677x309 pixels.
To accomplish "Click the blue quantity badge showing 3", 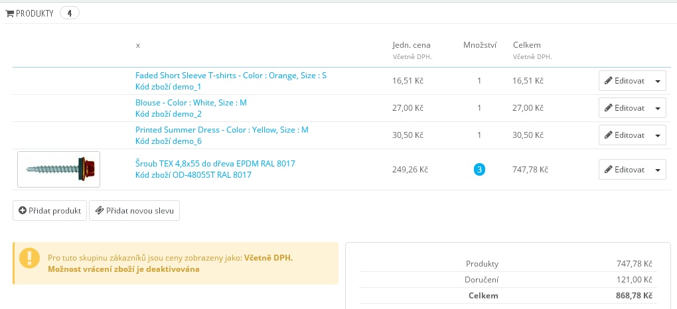I will click(x=479, y=170).
